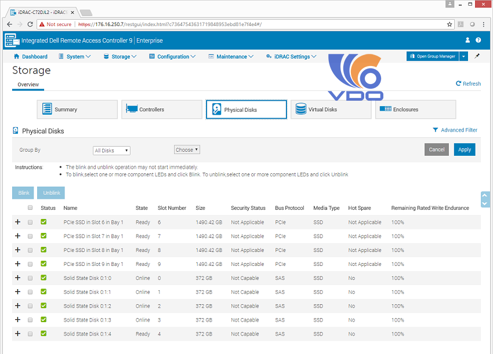The image size is (493, 354).
Task: Select checkbox for Solid State Disk 0:1:1
Action: pyautogui.click(x=30, y=292)
